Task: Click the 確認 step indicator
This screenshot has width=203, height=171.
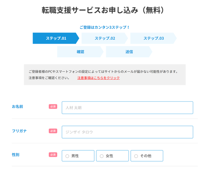Action: [80, 52]
